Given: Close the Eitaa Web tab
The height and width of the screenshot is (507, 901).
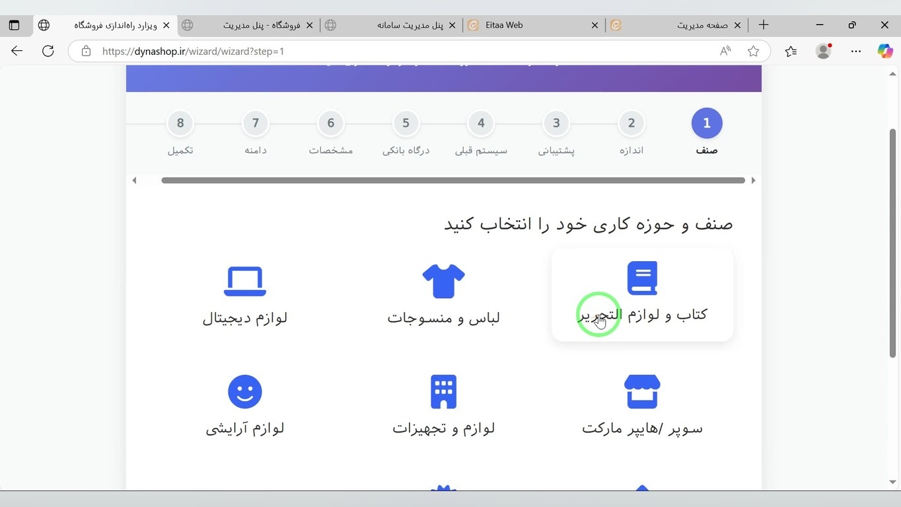Looking at the screenshot, I should coord(595,25).
